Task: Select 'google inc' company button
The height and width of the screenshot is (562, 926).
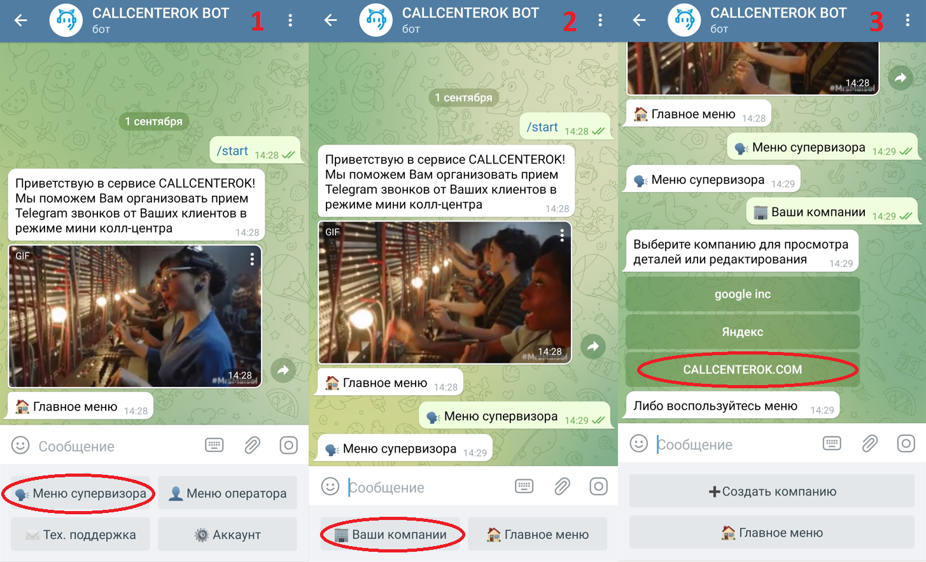Action: click(743, 294)
